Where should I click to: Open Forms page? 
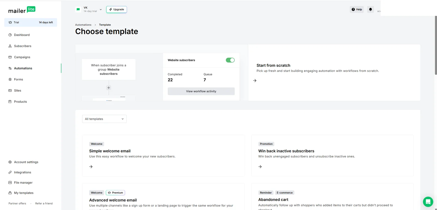19,79
